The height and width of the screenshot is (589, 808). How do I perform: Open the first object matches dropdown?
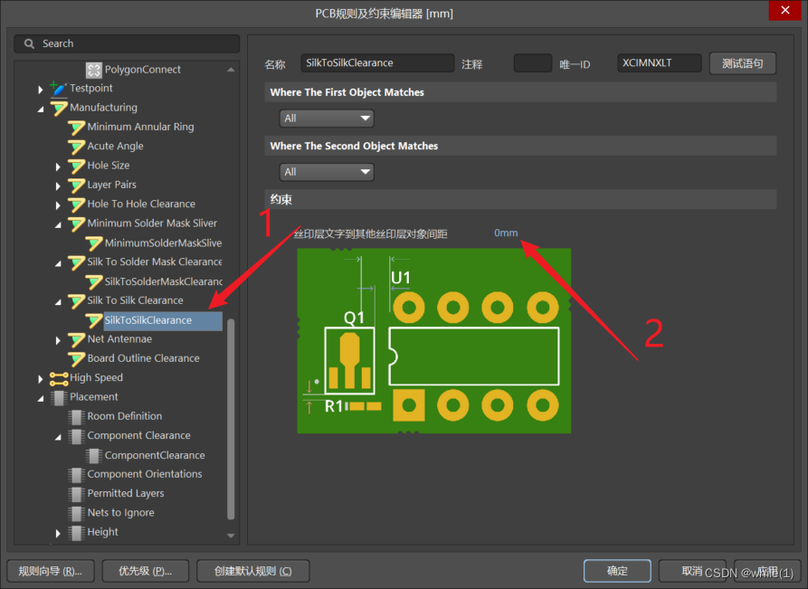tap(327, 119)
